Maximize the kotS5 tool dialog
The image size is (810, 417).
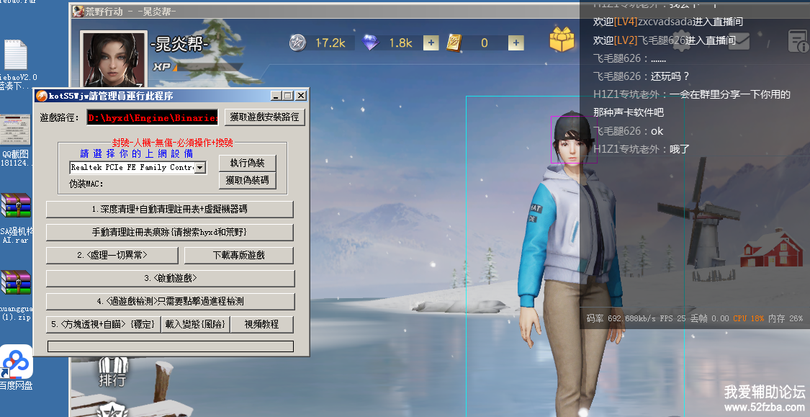288,96
